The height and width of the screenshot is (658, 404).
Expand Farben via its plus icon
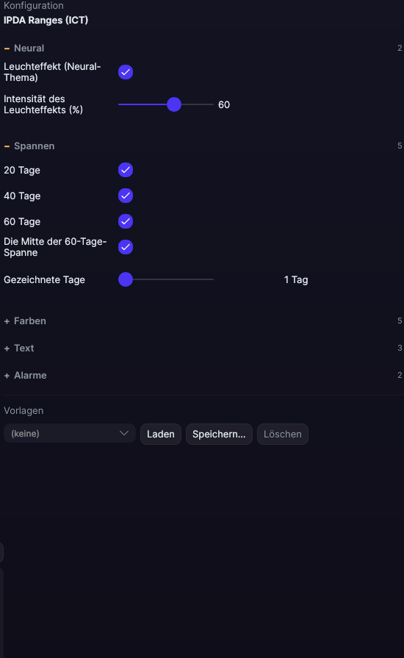tap(7, 321)
